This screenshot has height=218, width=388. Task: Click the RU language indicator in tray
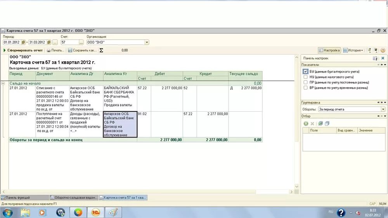tap(331, 212)
